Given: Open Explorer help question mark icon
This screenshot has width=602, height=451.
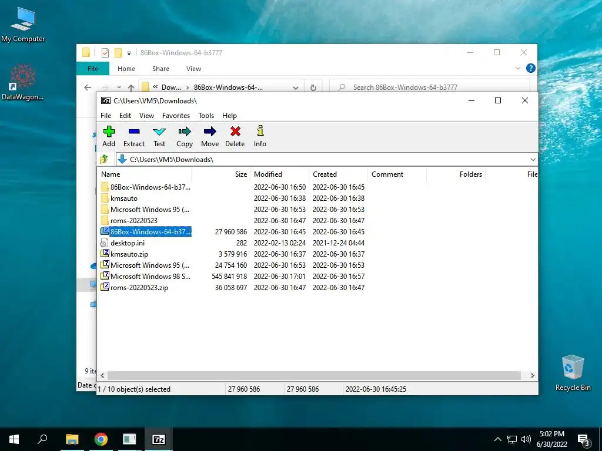Looking at the screenshot, I should 531,68.
